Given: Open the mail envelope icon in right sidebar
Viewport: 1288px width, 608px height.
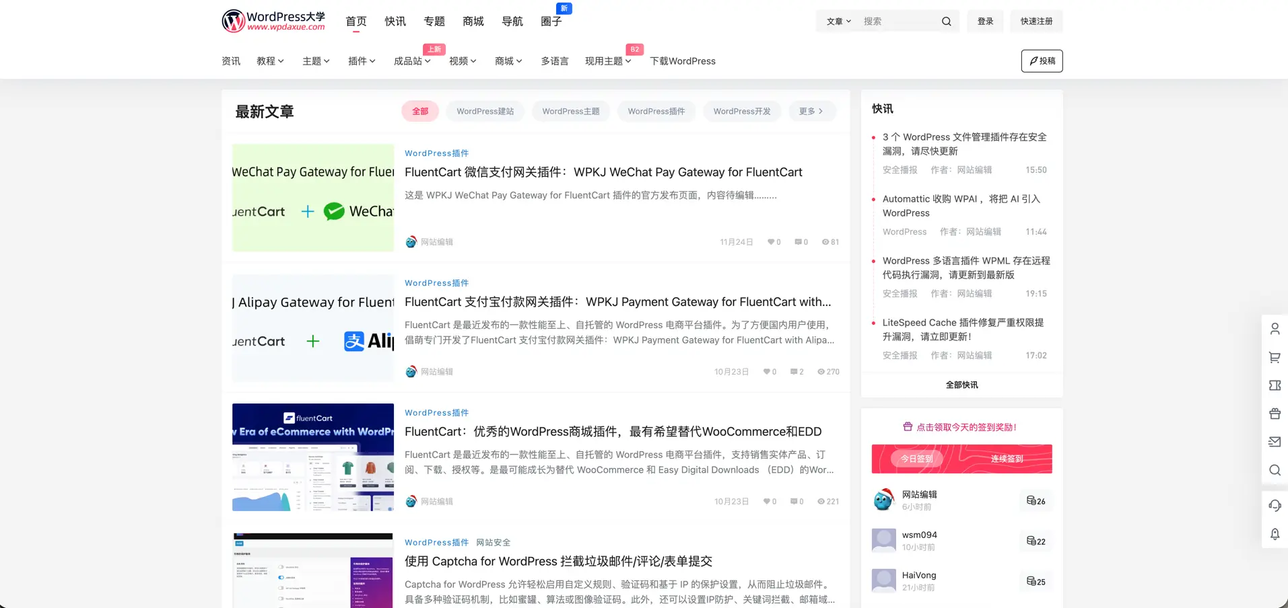Looking at the screenshot, I should click(1275, 442).
